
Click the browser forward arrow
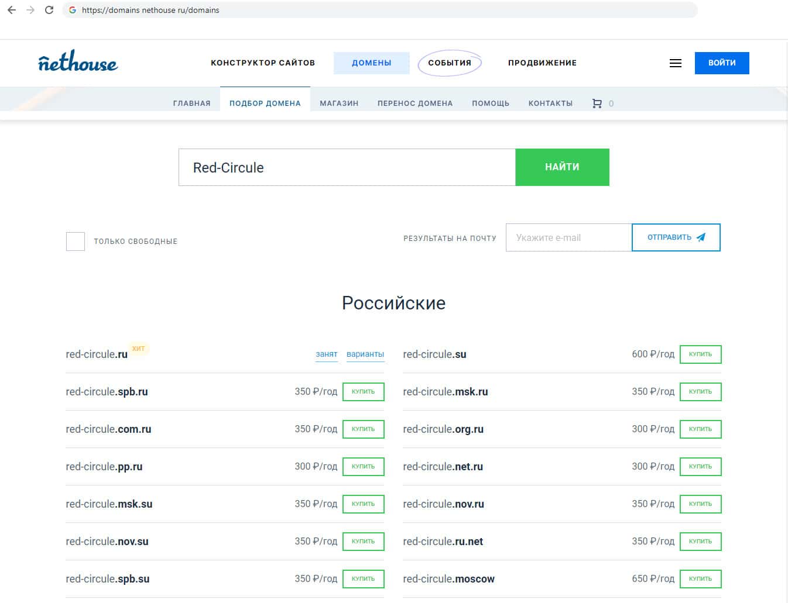point(30,10)
